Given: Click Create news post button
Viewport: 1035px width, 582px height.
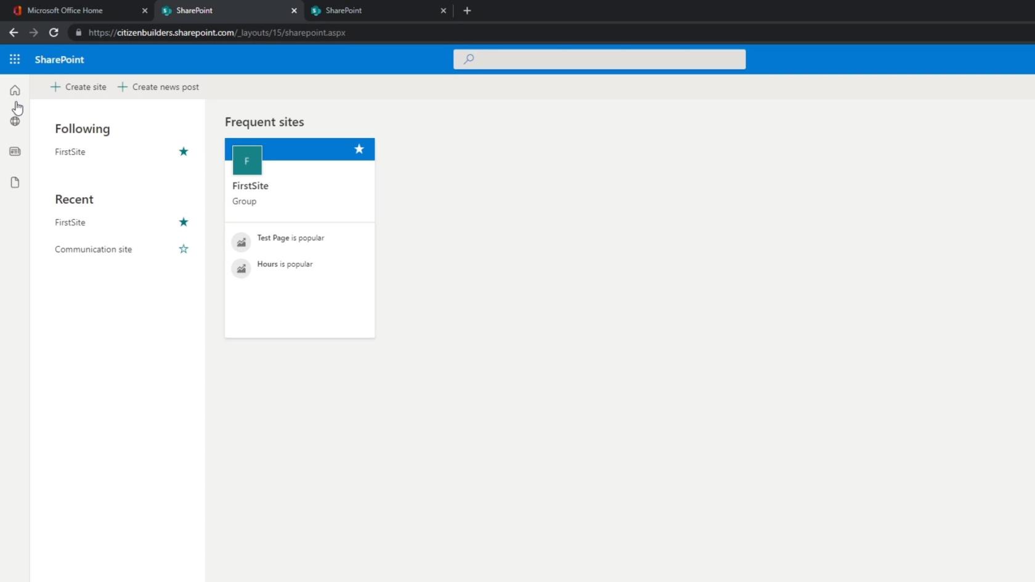Looking at the screenshot, I should point(158,87).
